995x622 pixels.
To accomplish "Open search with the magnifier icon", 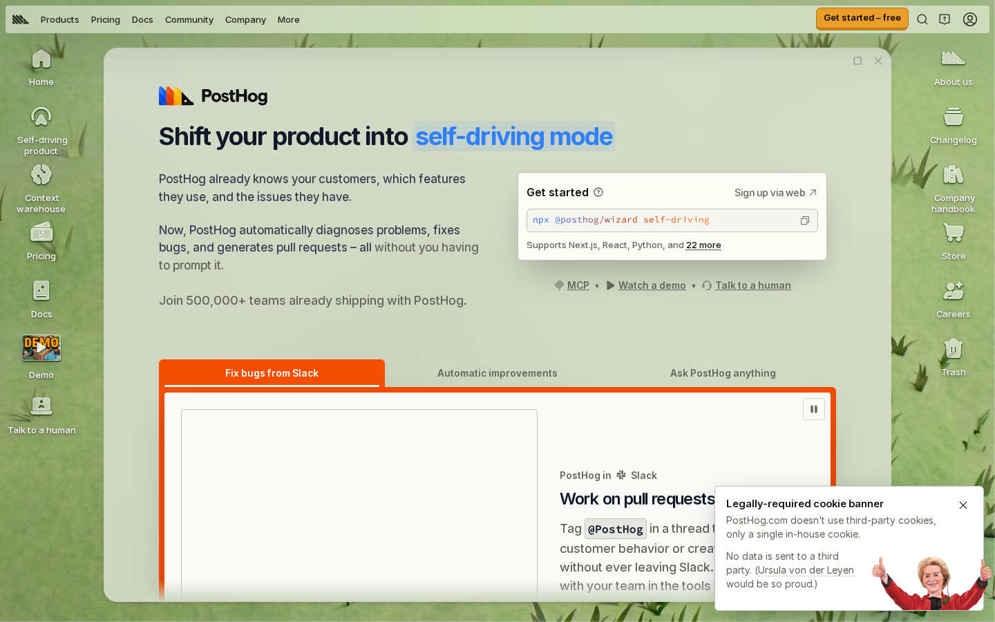I will pyautogui.click(x=922, y=19).
